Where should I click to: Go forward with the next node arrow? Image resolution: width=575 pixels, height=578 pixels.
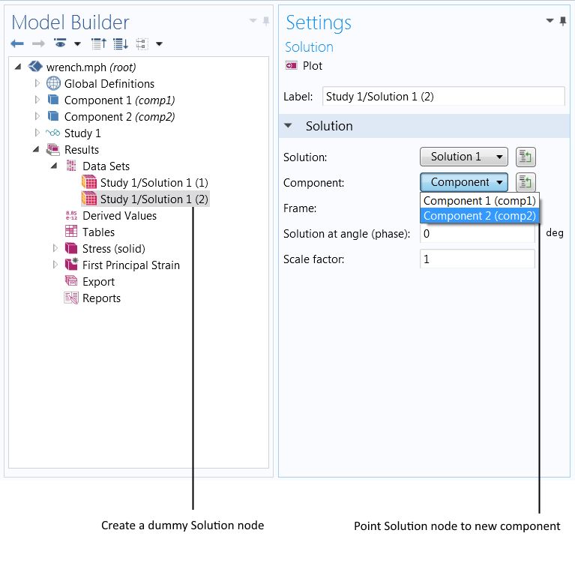[38, 44]
